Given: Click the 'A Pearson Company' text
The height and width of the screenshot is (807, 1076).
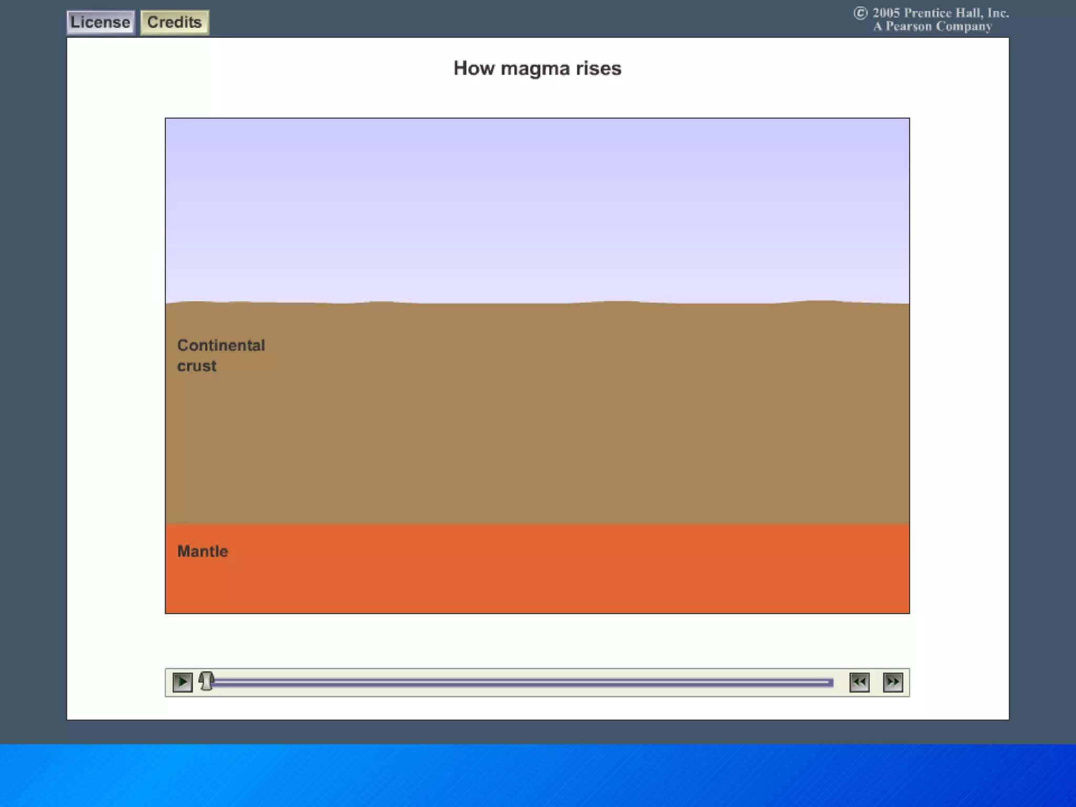Looking at the screenshot, I should coord(933,27).
